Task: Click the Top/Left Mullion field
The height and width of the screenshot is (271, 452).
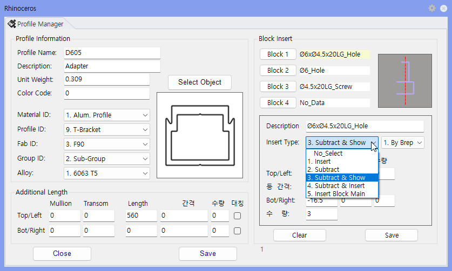Action: click(x=65, y=216)
